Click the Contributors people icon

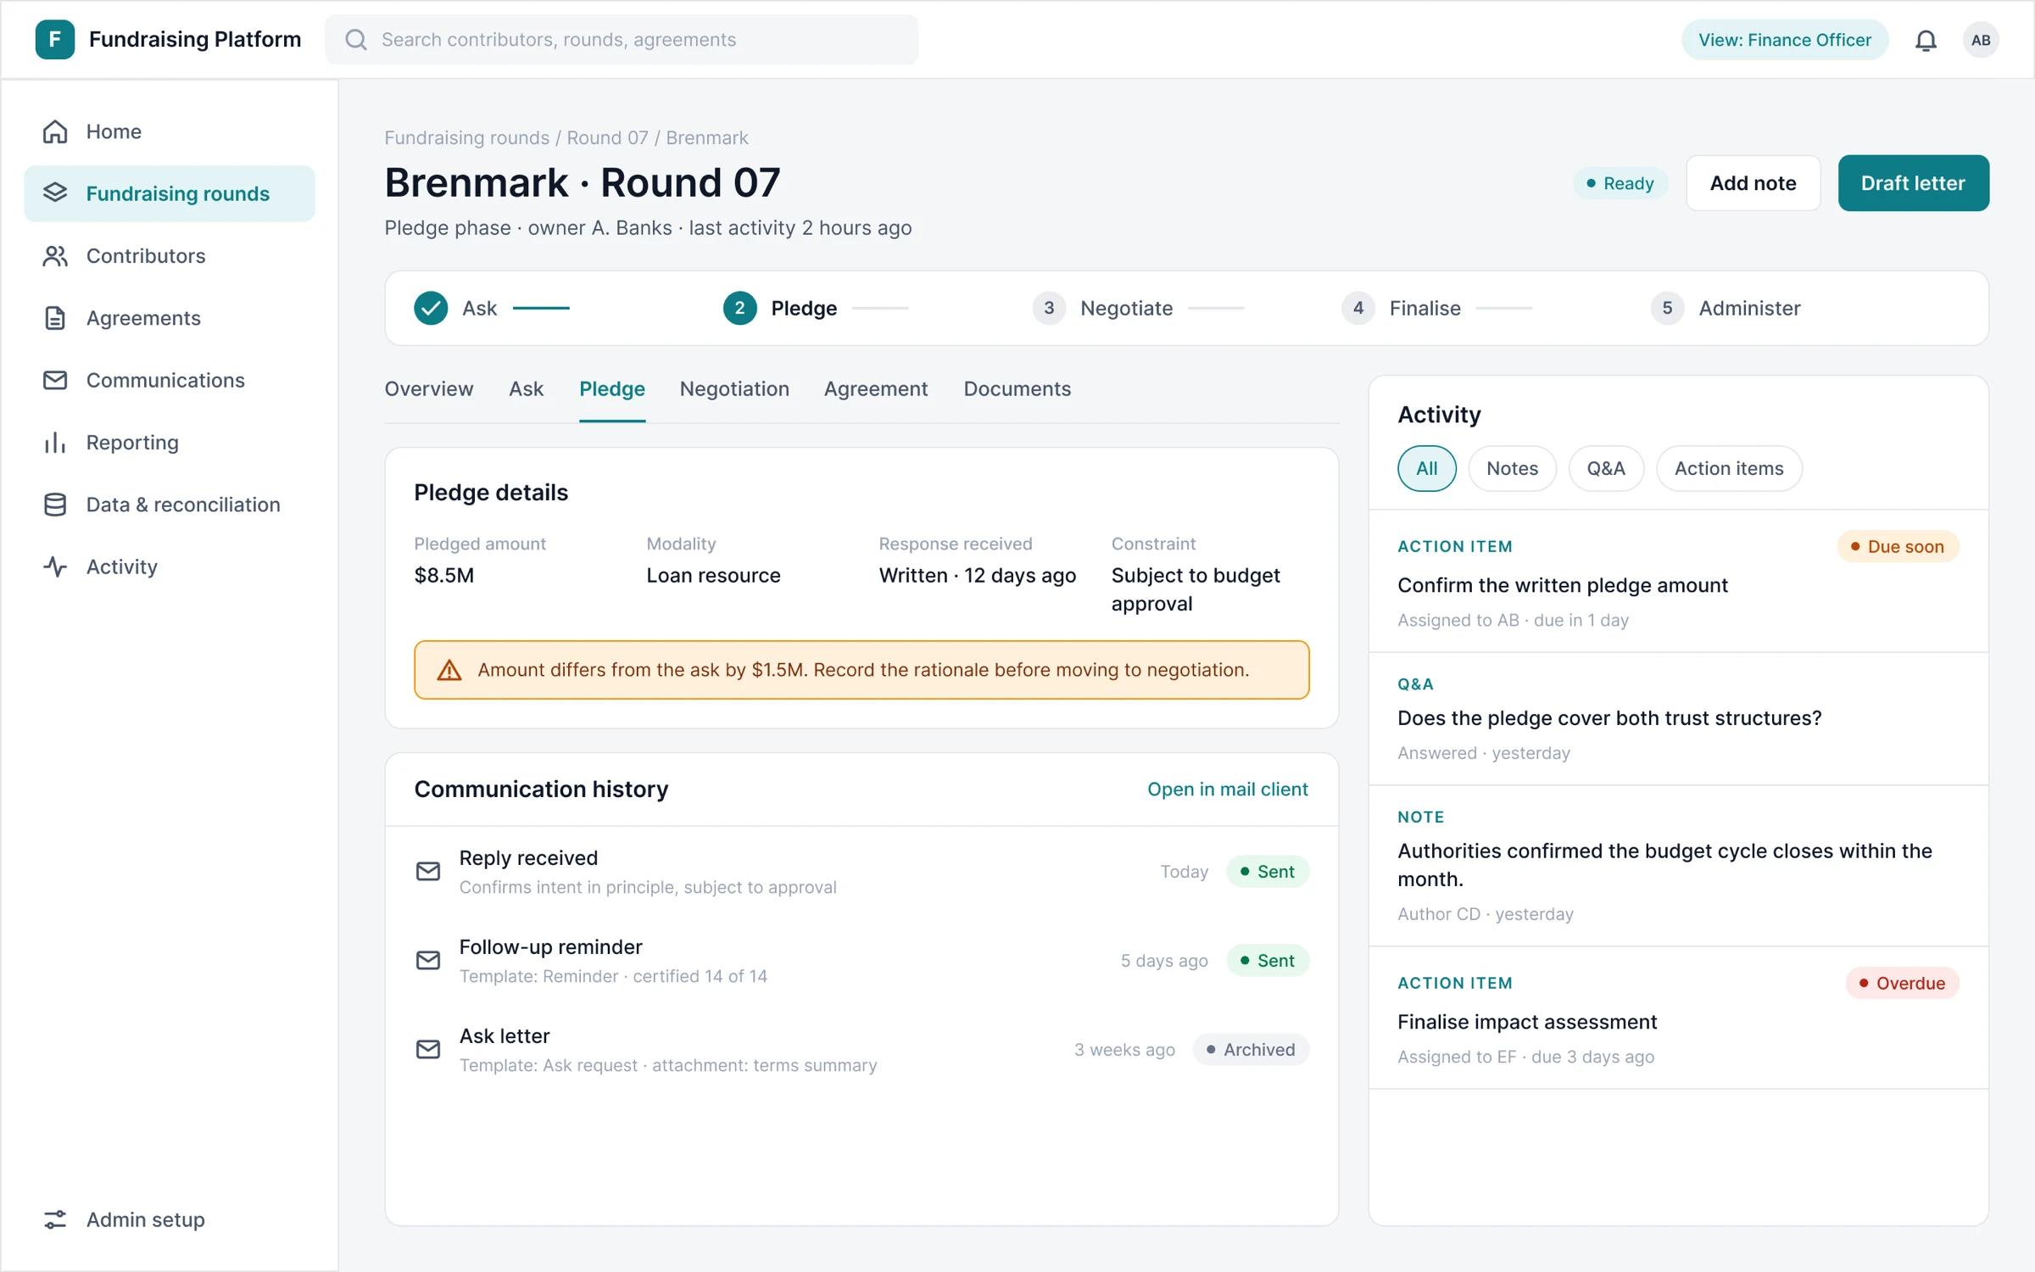(x=55, y=255)
